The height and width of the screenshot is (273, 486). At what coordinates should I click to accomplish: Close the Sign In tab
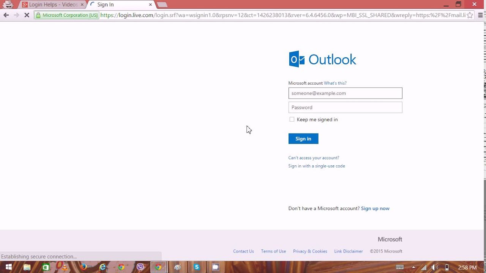(x=150, y=5)
